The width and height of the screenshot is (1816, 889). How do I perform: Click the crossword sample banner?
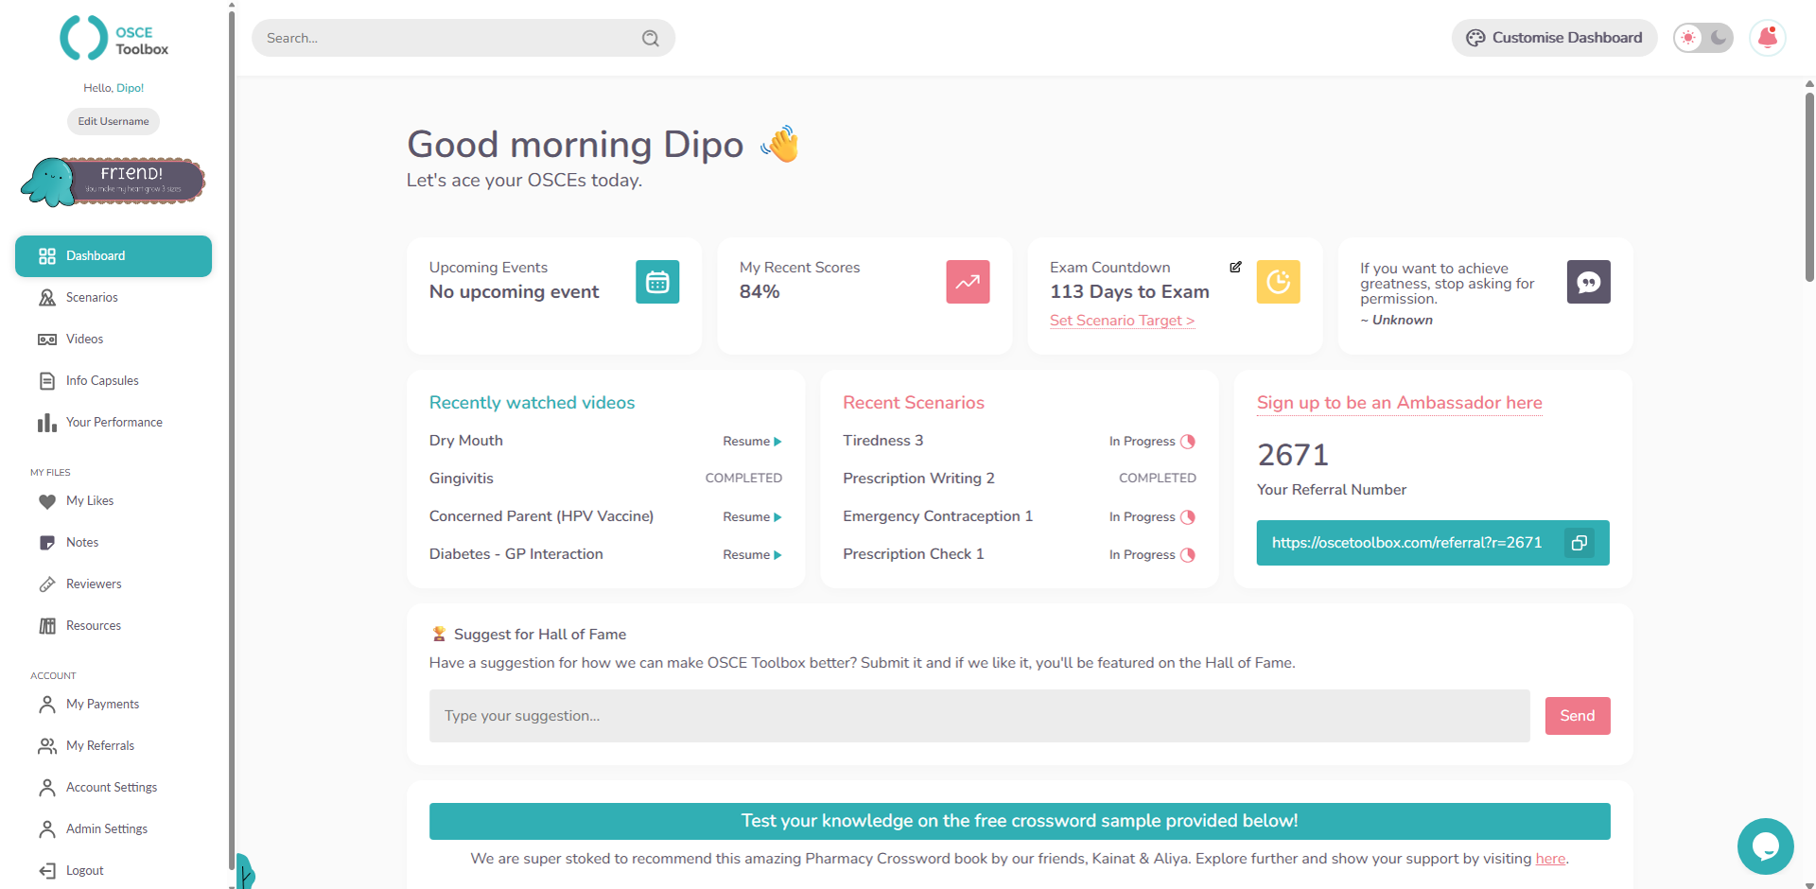(x=1020, y=821)
